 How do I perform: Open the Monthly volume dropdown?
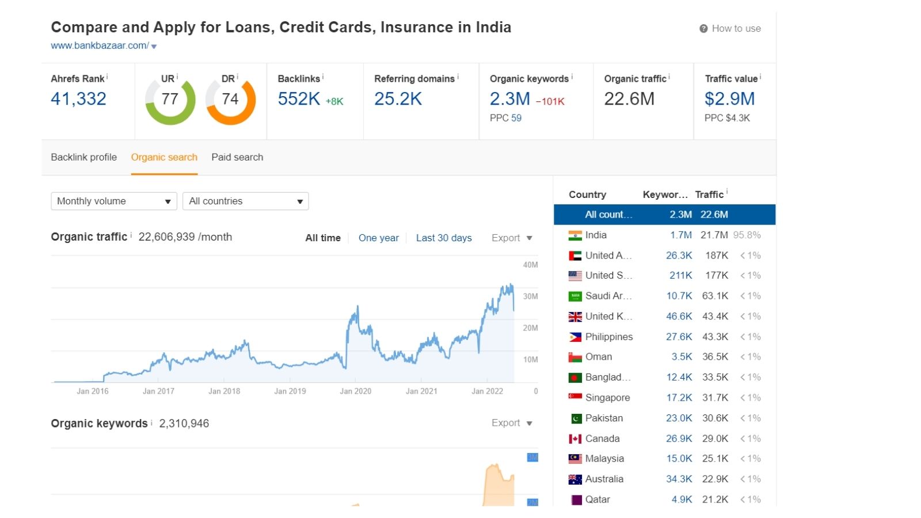pos(114,201)
